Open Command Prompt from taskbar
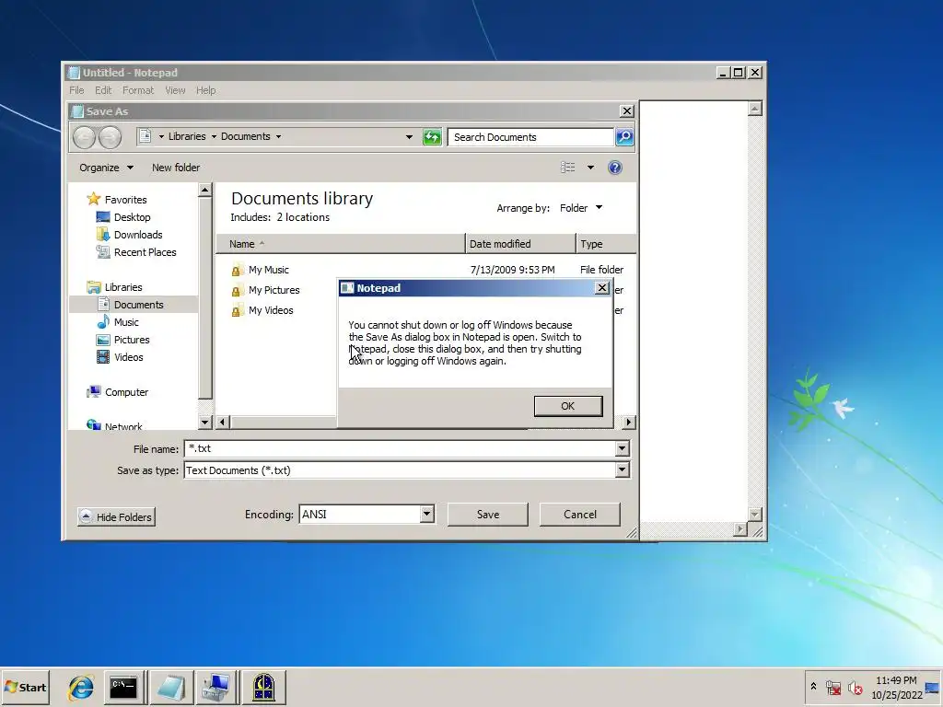 pos(124,687)
